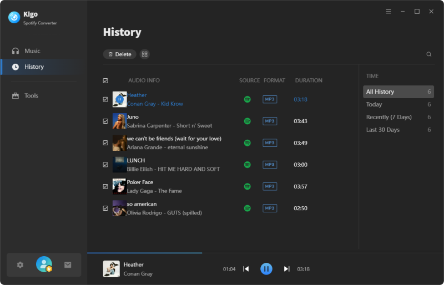Skip to the next track

click(x=286, y=269)
